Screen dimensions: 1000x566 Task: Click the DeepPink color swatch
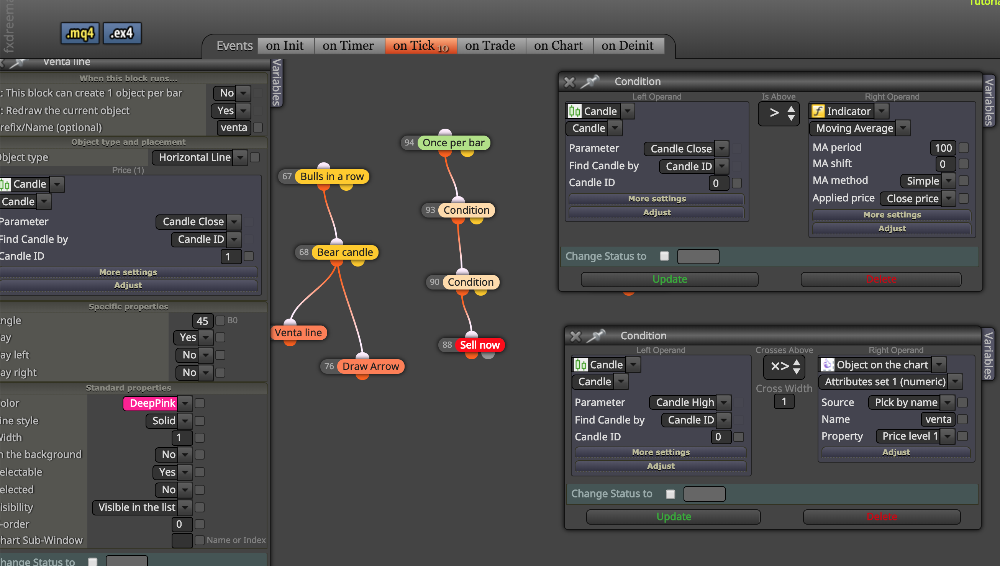[152, 403]
